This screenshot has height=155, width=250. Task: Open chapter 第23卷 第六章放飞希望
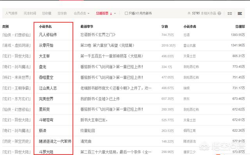coord(107,45)
